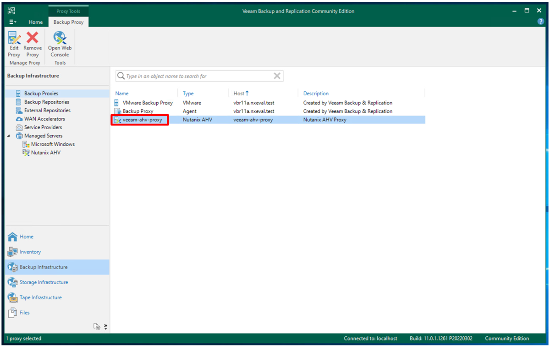550x346 pixels.
Task: Click the Managed Servers tree icon
Action: click(x=19, y=136)
